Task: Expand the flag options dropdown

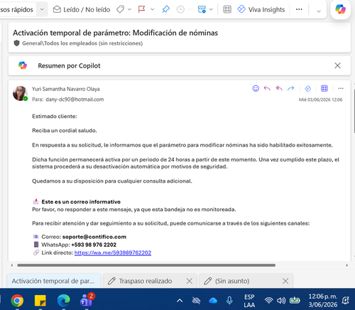Action: [153, 9]
